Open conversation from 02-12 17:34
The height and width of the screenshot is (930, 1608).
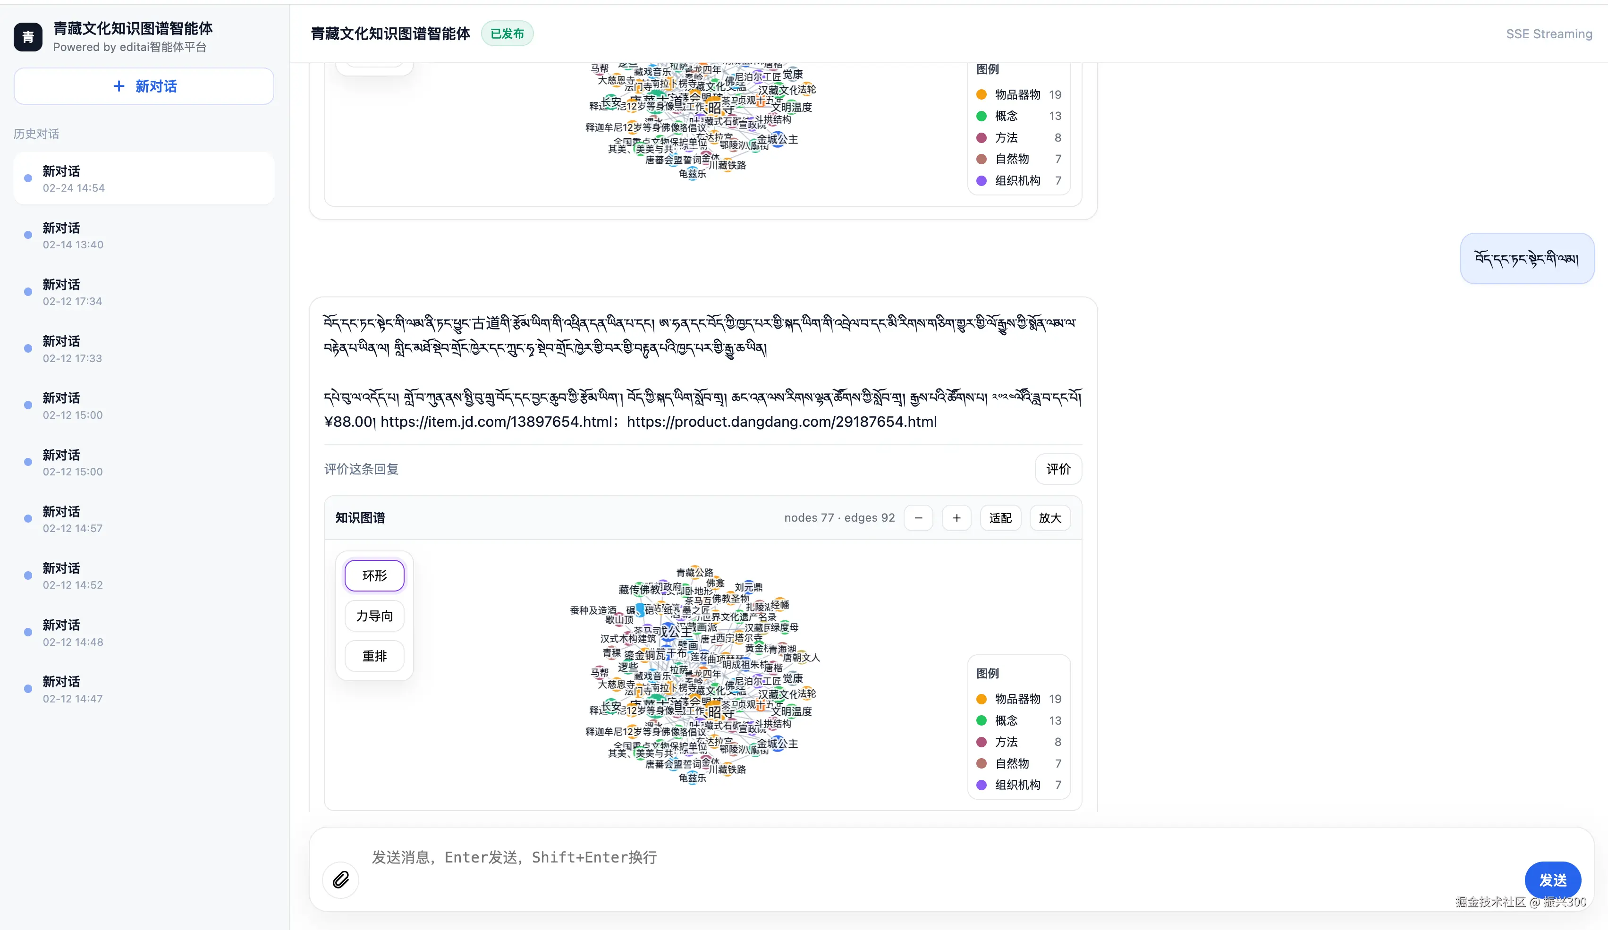(x=144, y=292)
